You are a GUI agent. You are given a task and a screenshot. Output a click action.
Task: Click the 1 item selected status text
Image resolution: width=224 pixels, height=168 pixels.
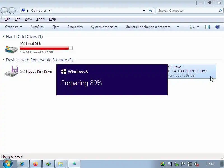(x=11, y=157)
